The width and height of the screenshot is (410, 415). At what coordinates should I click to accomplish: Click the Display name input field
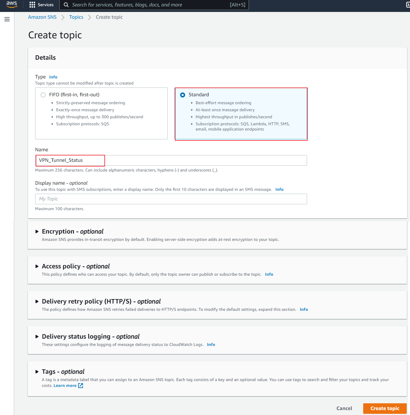tap(171, 199)
